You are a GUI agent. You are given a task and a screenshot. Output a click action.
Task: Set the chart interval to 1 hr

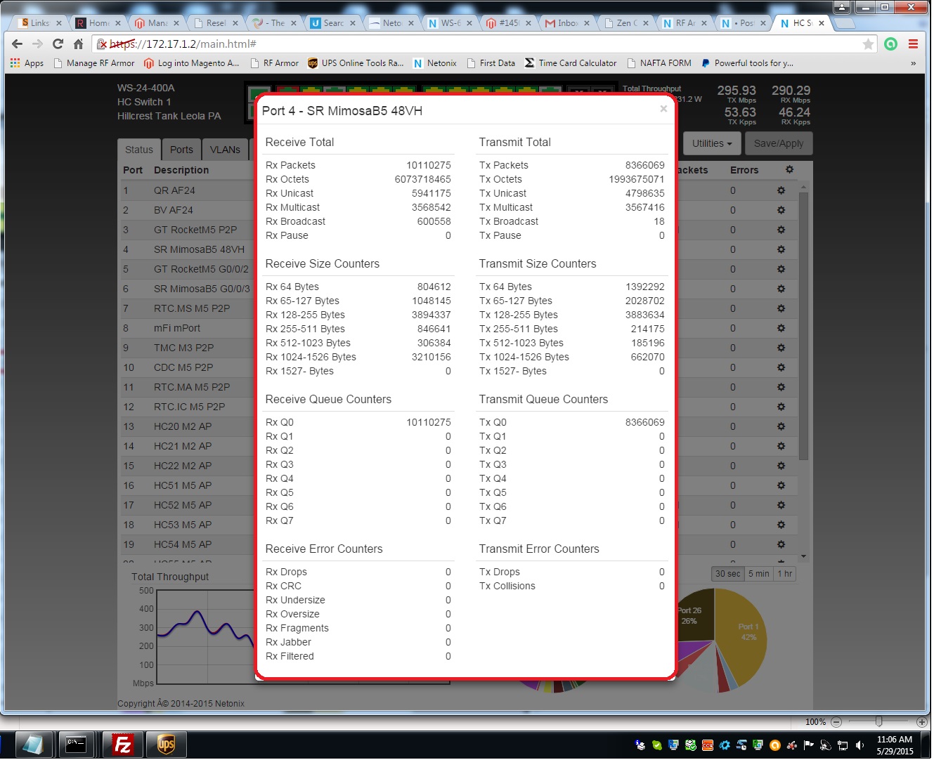(x=784, y=574)
